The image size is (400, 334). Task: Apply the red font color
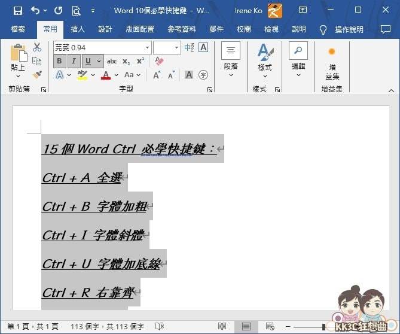tap(106, 75)
